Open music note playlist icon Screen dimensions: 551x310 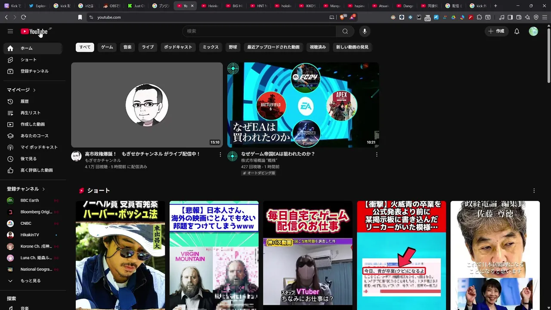(501, 17)
